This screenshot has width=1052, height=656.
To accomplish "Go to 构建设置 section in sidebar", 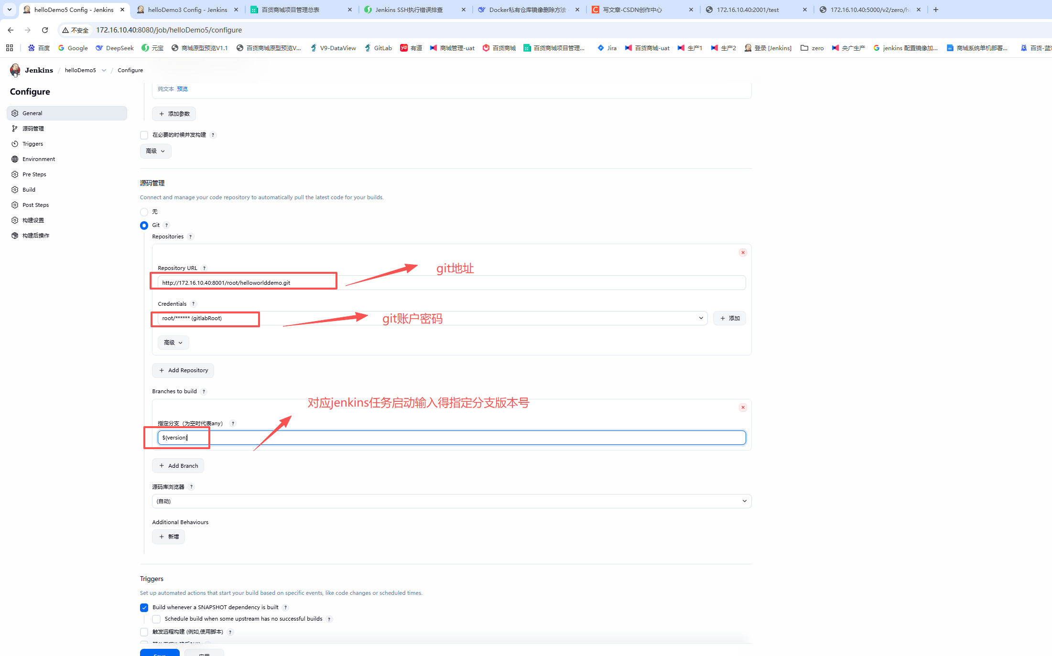I will coord(67,220).
